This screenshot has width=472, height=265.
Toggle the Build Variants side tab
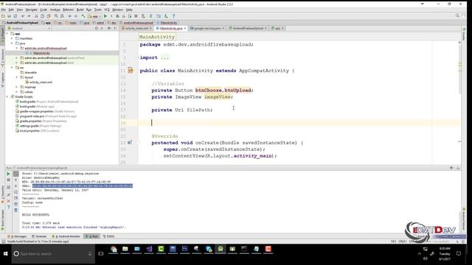(2, 220)
